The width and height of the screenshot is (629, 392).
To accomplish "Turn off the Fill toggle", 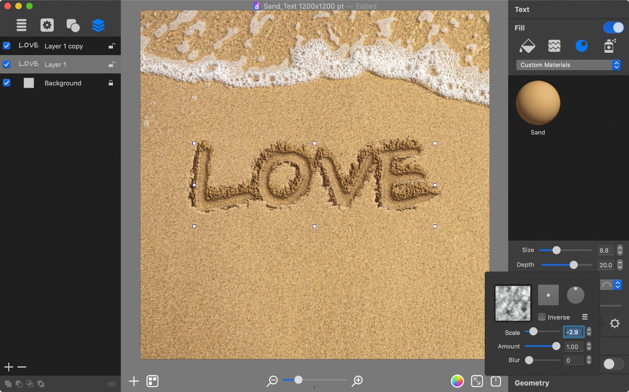I will pos(613,28).
